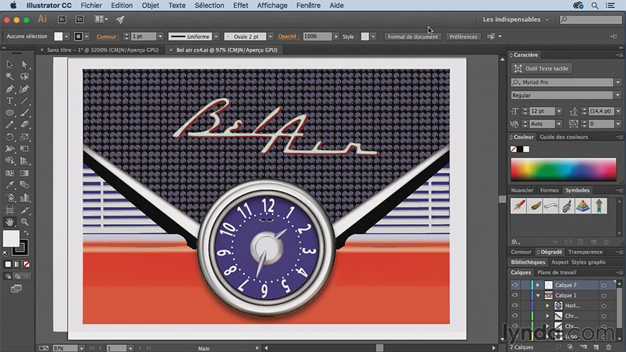Open the Uniforme stroke profile dropdown
626x352 pixels.
click(216, 36)
